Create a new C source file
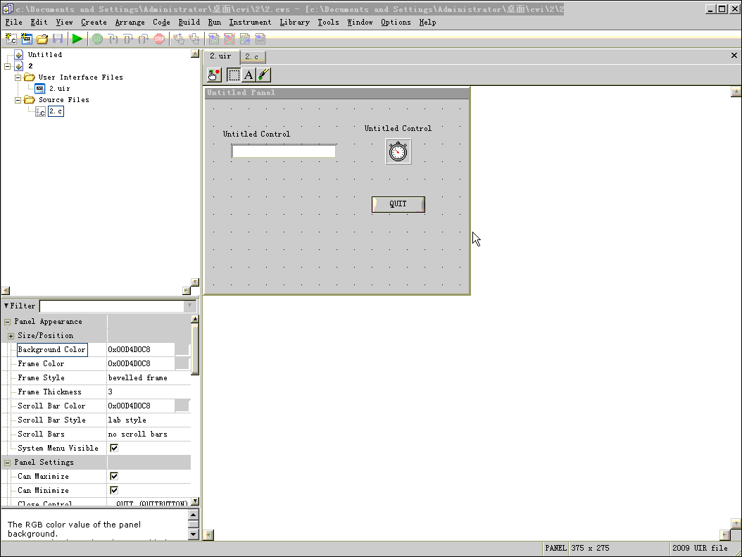The height and width of the screenshot is (557, 742). pyautogui.click(x=11, y=39)
